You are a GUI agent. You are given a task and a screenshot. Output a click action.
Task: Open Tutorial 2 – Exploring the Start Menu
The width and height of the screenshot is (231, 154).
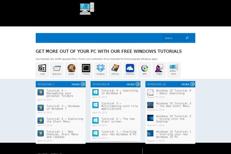(65, 120)
